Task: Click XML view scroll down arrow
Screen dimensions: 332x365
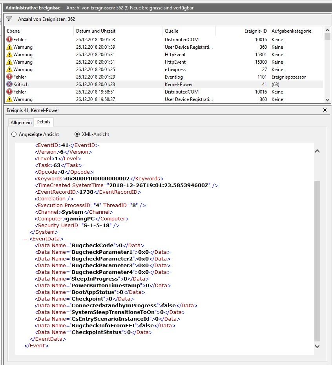Action: point(317,346)
